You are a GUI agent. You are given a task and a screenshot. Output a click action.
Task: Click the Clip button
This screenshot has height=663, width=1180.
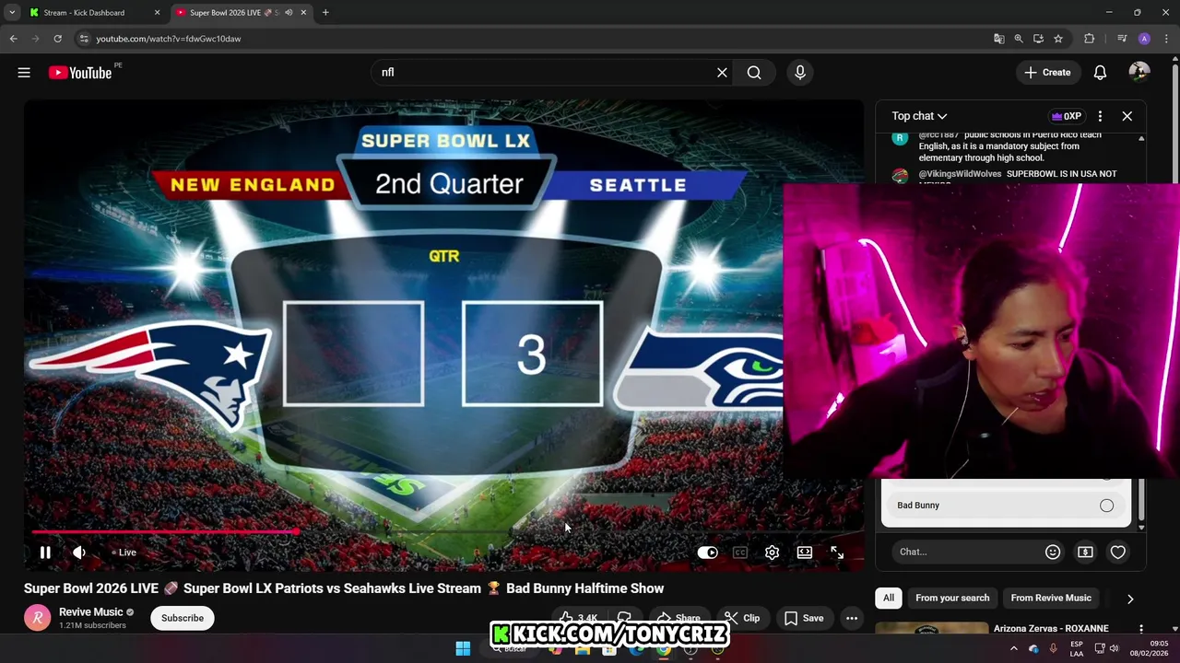pyautogui.click(x=743, y=618)
